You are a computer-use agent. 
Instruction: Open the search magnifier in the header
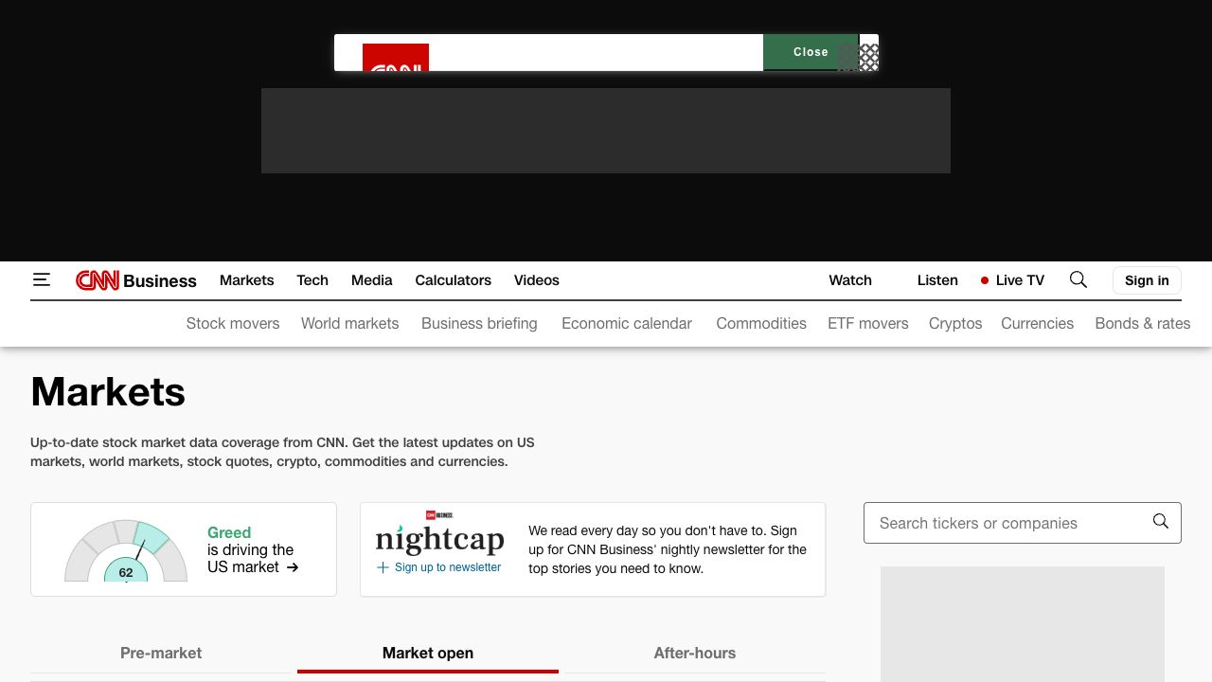tap(1078, 279)
